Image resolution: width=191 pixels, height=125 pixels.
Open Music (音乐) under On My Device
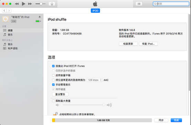pyautogui.click(x=22, y=44)
